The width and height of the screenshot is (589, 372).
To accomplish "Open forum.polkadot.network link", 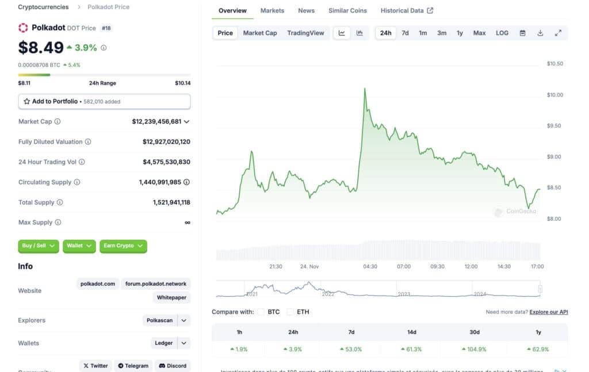I will tap(156, 284).
